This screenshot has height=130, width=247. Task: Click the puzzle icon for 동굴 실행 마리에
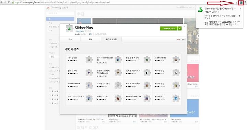[x=147, y=60]
